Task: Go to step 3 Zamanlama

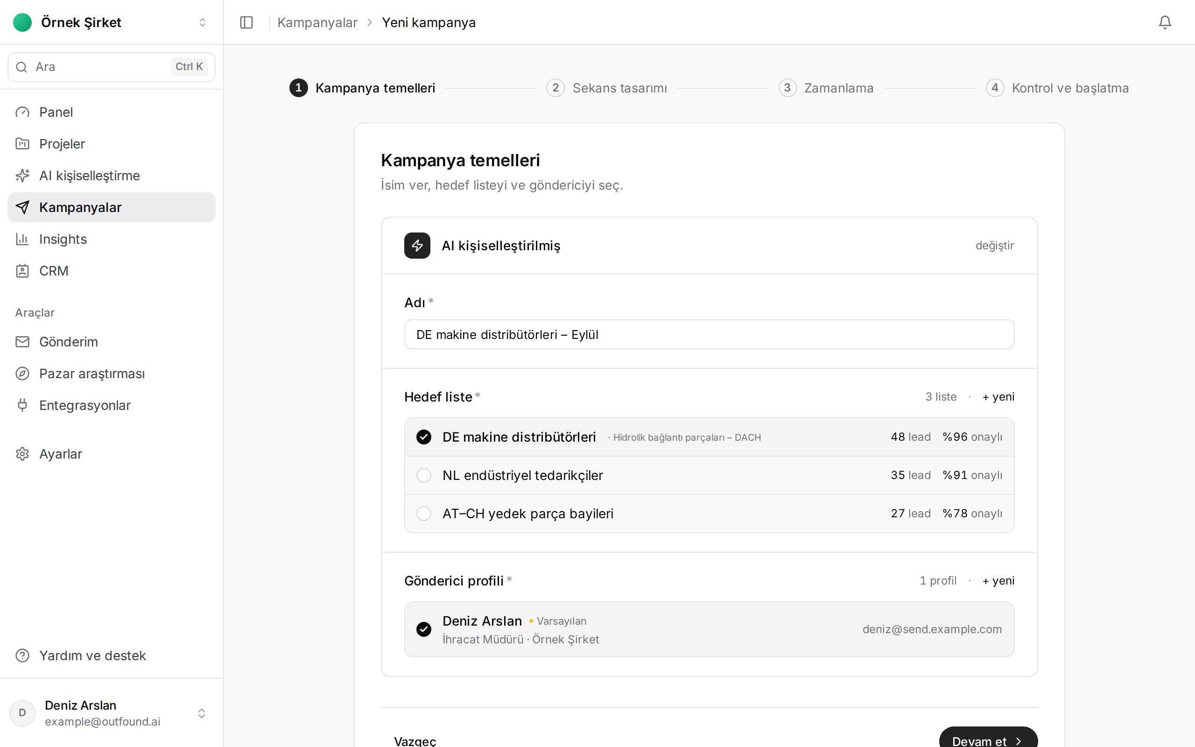Action: 826,88
